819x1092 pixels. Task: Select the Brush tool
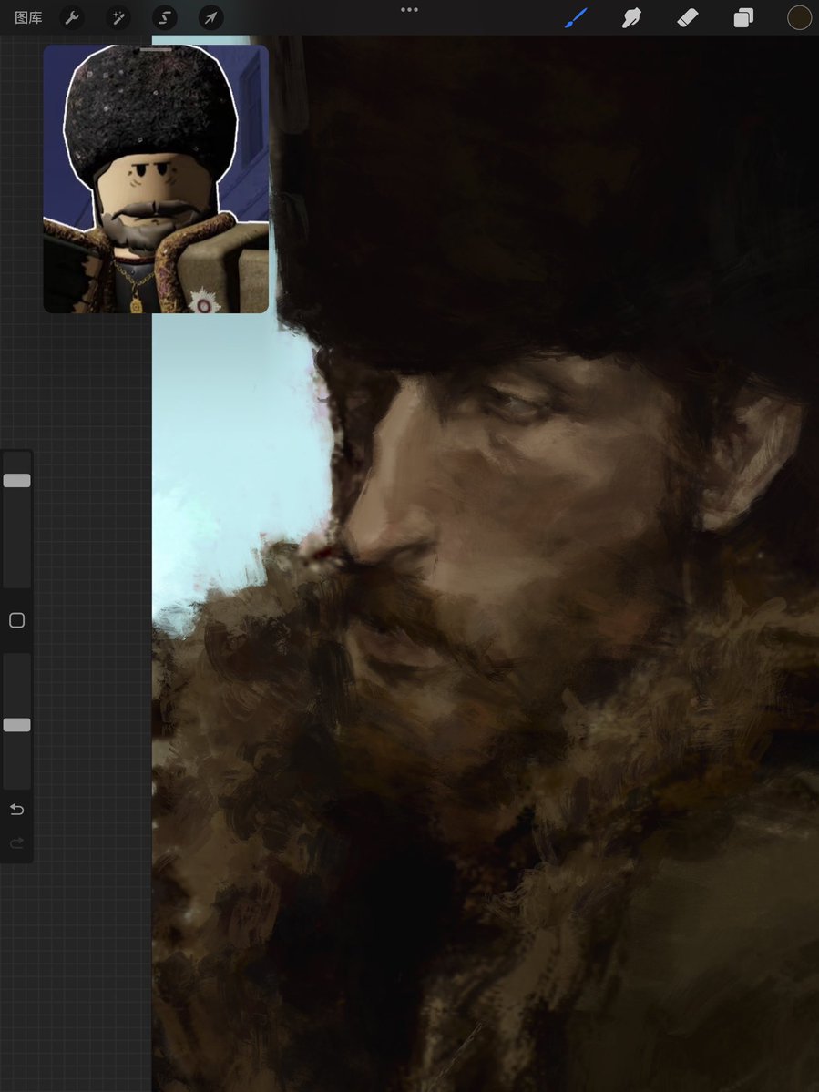576,18
